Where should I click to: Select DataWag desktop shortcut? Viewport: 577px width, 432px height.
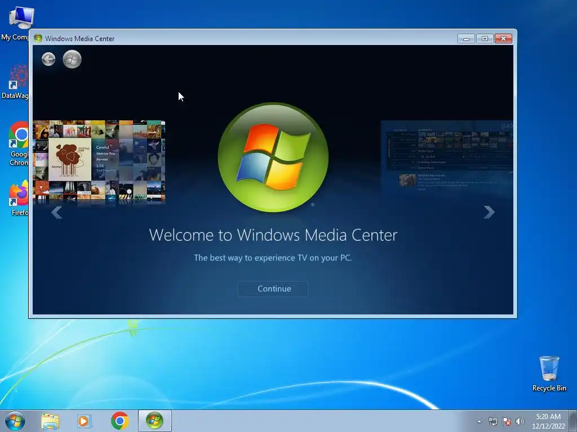[15, 82]
